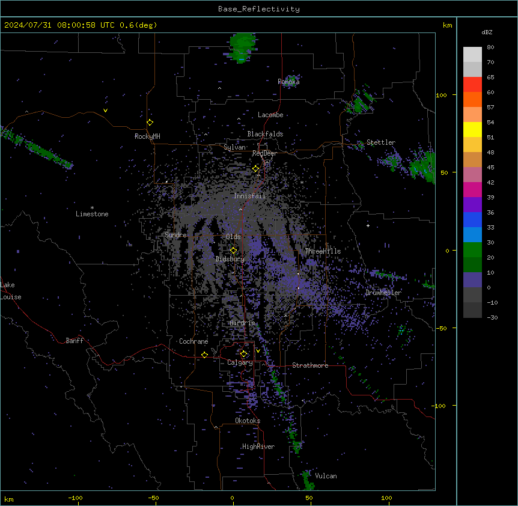Click the Lacombe town label
This screenshot has height=506, width=518.
point(270,115)
